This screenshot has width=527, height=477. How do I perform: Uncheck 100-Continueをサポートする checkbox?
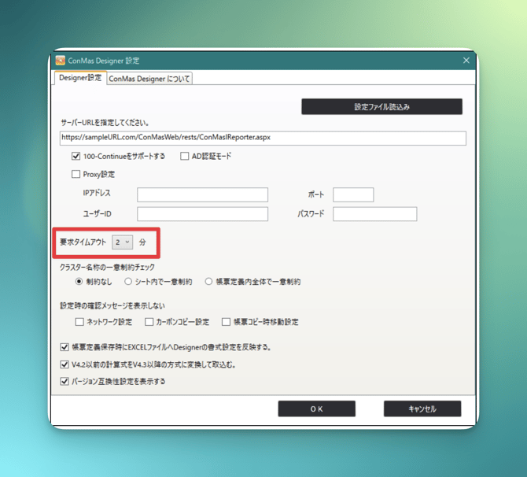coord(76,157)
